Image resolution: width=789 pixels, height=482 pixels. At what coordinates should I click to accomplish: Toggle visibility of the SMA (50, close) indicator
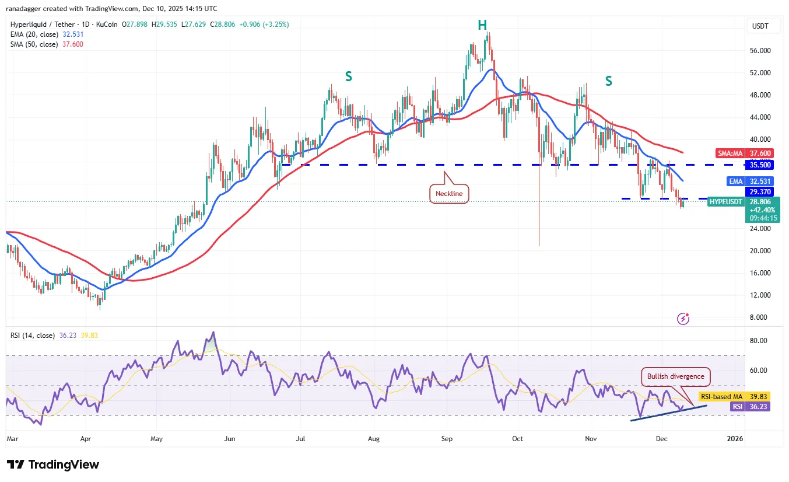[35, 44]
